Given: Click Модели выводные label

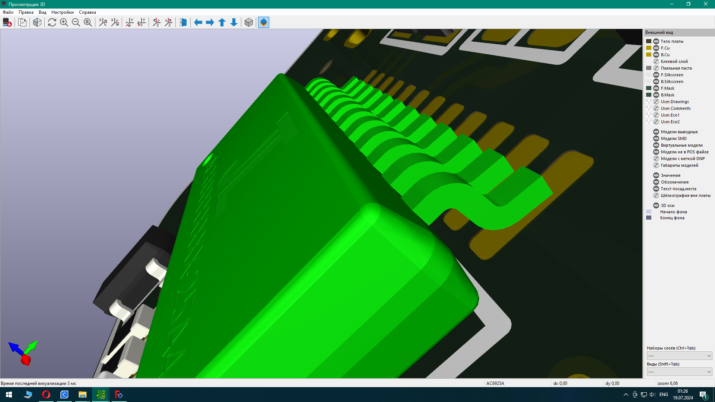Looking at the screenshot, I should click(679, 132).
